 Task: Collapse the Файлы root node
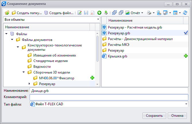[6, 34]
